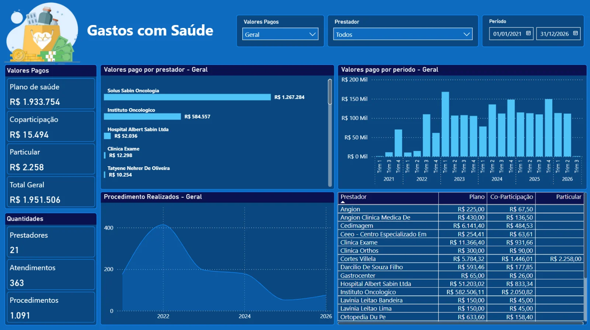
Task: Sort table by Prestador column header
Action: (x=353, y=197)
